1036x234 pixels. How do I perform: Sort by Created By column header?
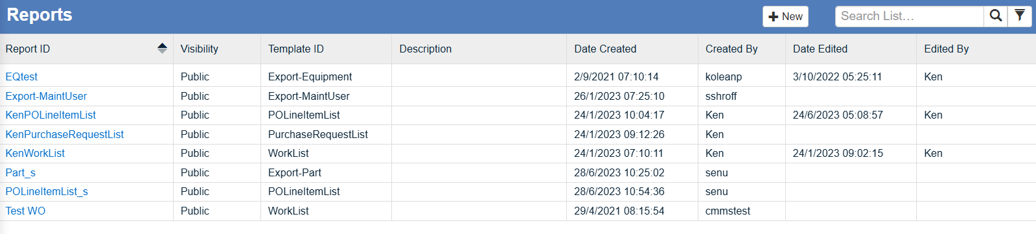coord(731,49)
